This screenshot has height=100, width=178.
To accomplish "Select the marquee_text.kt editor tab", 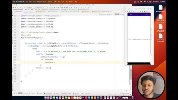I will coord(29,12).
